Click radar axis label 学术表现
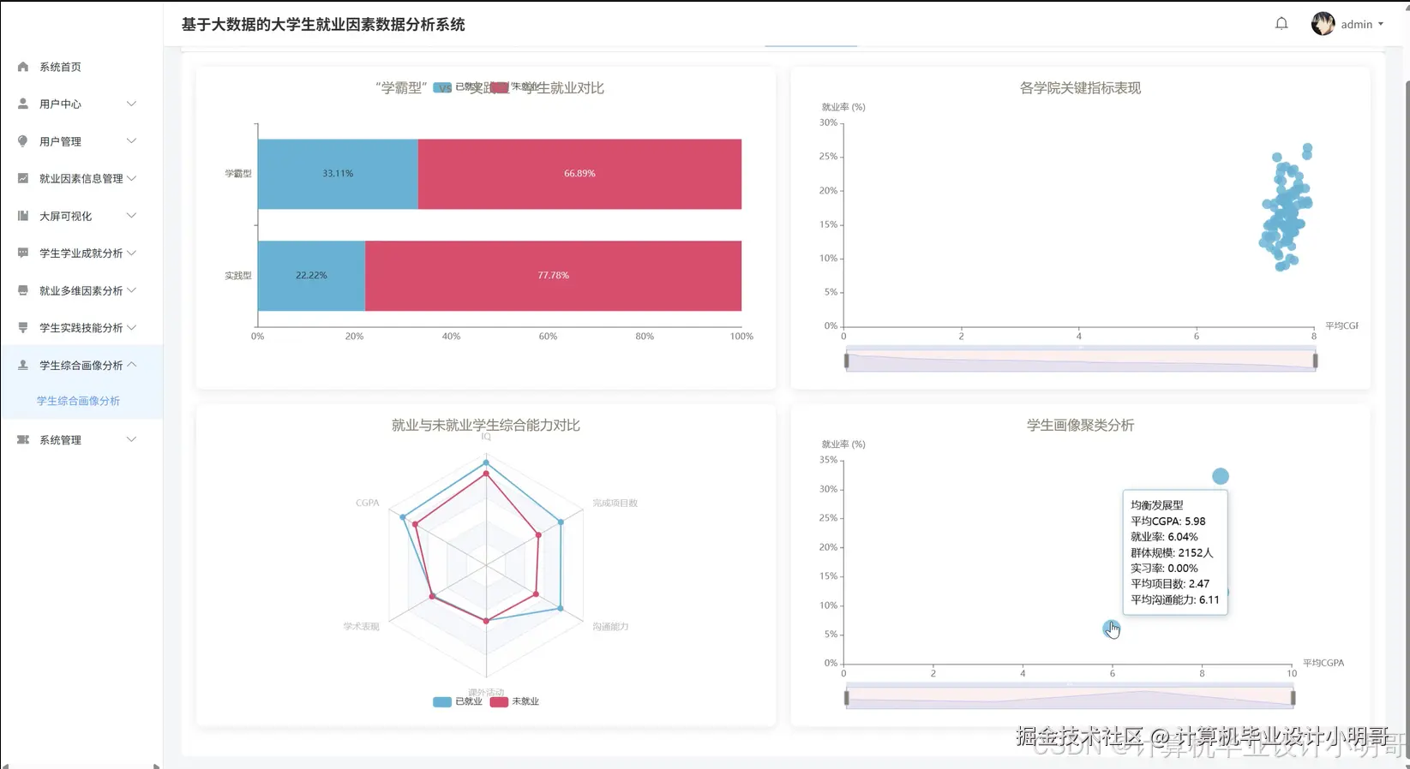This screenshot has height=769, width=1410. [361, 627]
